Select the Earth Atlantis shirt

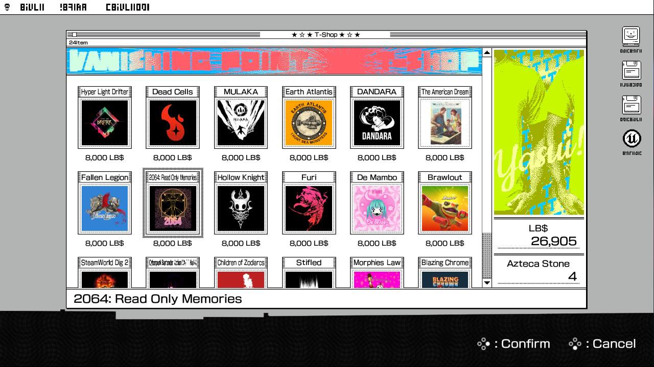click(x=309, y=123)
